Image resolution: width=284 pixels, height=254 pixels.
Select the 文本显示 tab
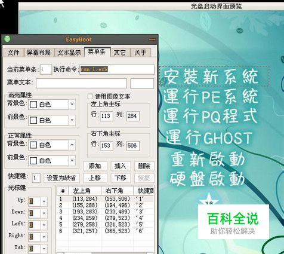(x=69, y=53)
